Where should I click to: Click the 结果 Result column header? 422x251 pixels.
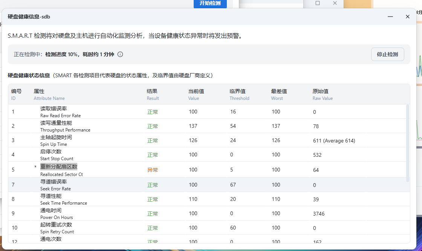pos(153,94)
